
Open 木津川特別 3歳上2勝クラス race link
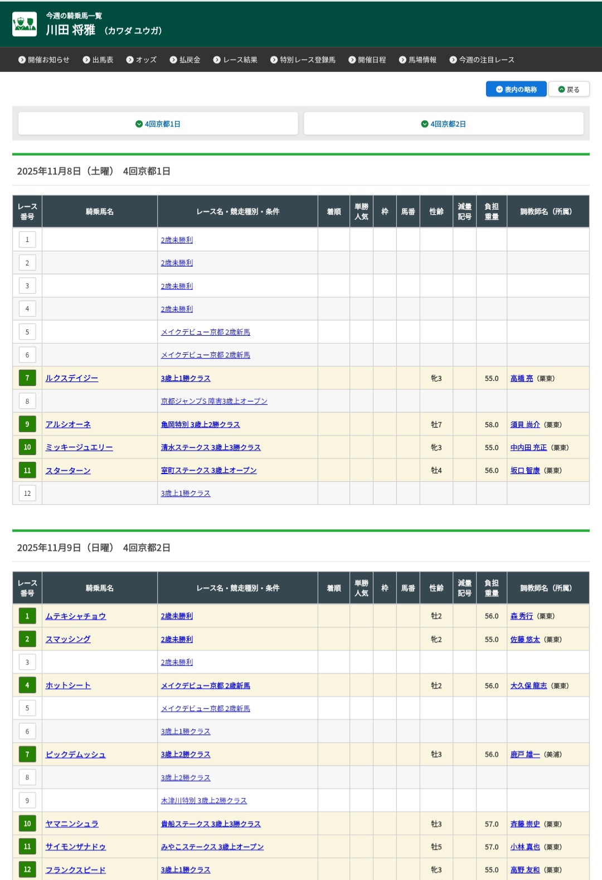[204, 801]
